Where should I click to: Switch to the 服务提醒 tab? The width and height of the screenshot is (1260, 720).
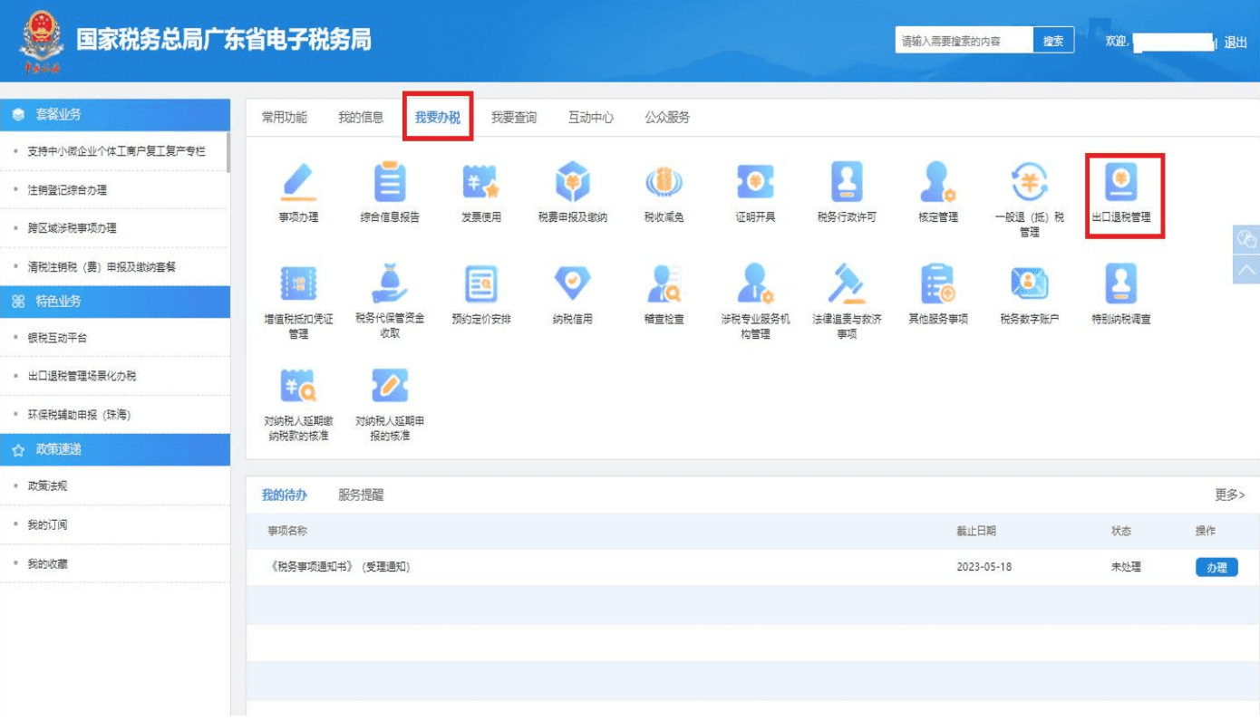click(x=361, y=495)
